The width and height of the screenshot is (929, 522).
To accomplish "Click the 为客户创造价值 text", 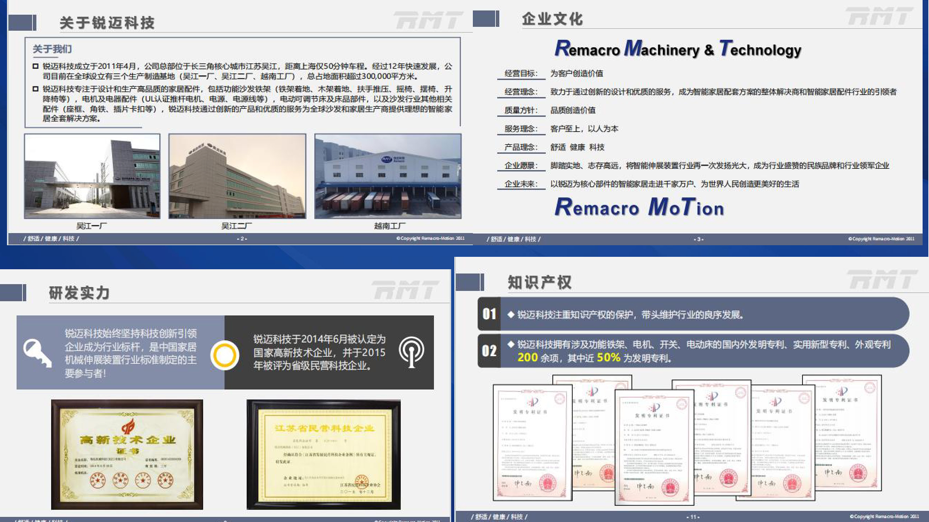I will point(577,73).
